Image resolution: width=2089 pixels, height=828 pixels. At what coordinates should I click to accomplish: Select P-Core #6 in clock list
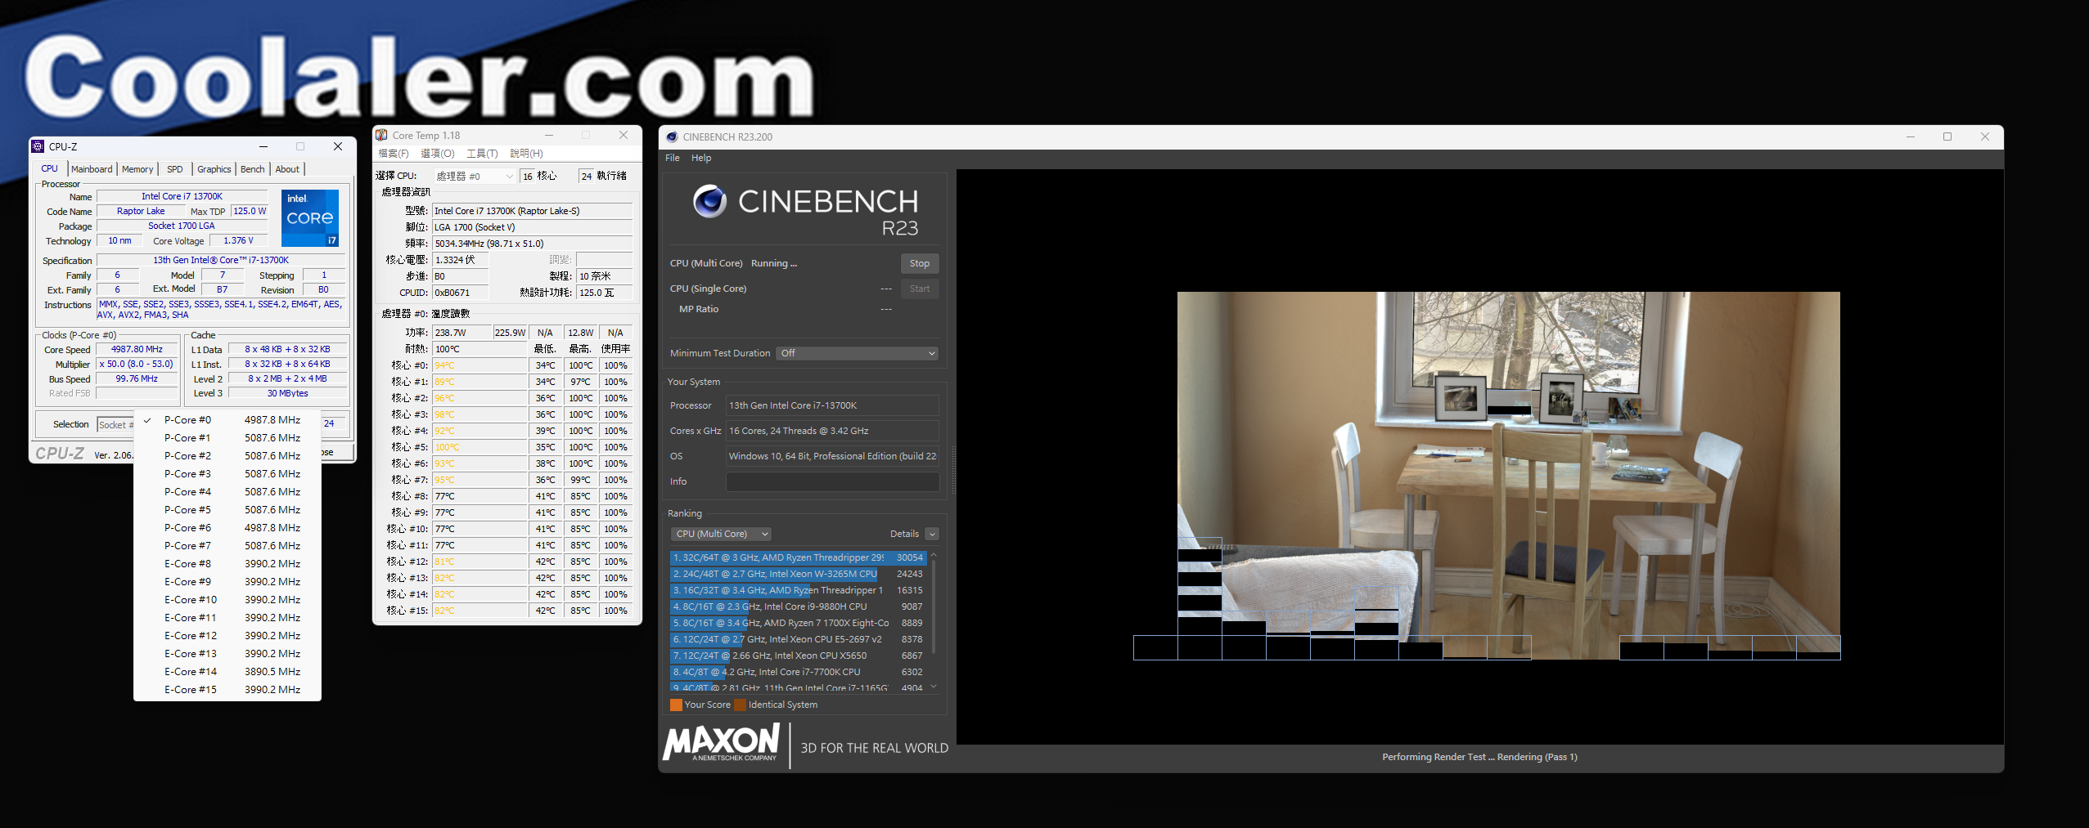click(227, 528)
